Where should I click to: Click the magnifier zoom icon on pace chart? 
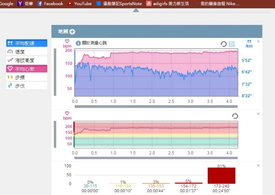tap(232, 44)
